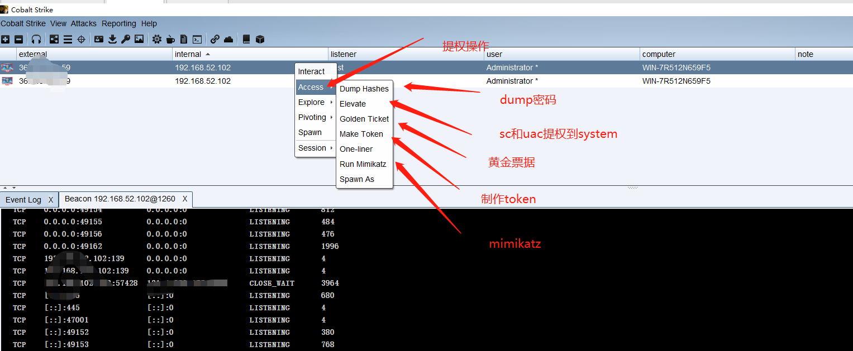Open Downloaded Files icon
Viewport: 853px width, 351px height.
pyautogui.click(x=112, y=39)
